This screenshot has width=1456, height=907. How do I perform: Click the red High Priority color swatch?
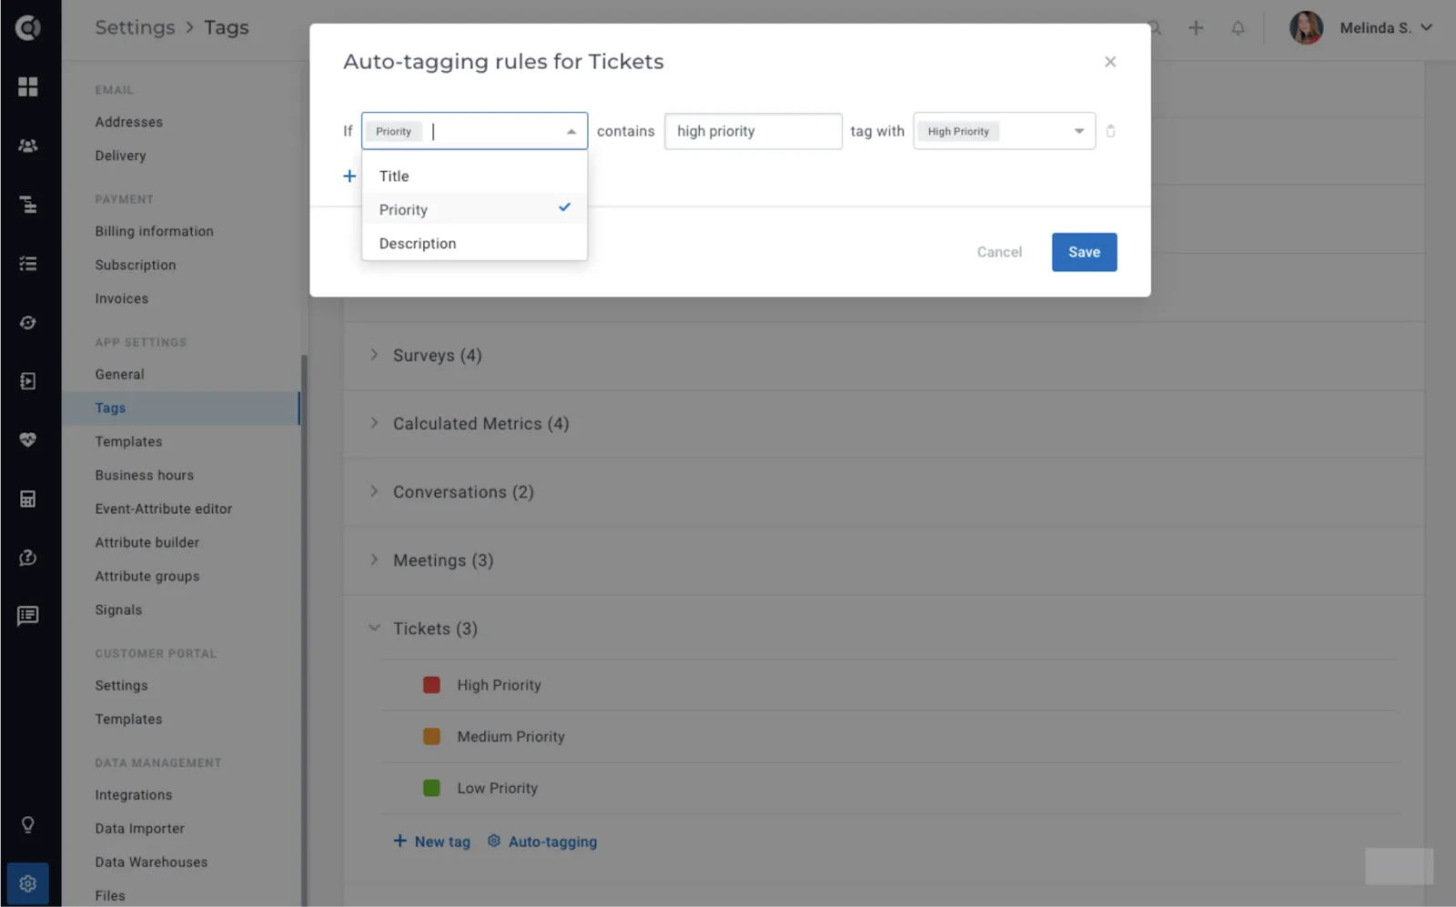tap(431, 685)
